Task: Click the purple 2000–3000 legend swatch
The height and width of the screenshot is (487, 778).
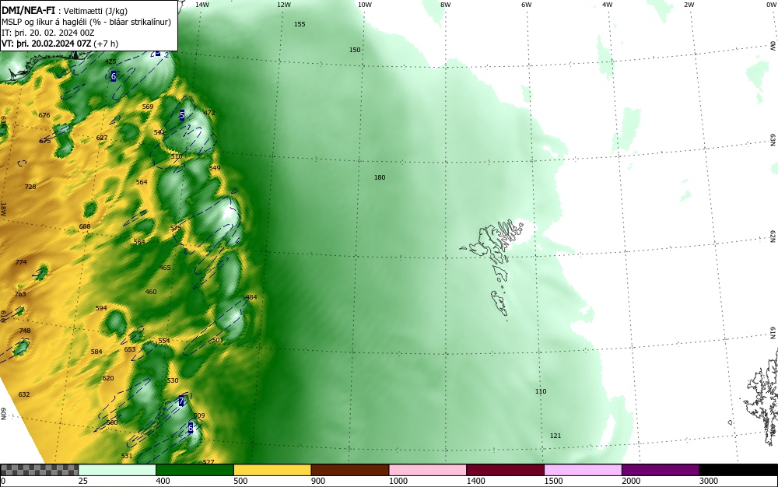Action: click(661, 470)
